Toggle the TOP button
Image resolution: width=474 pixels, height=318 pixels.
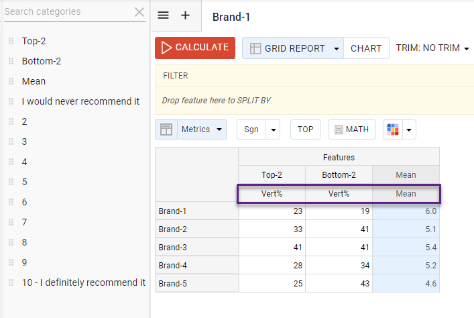(305, 129)
